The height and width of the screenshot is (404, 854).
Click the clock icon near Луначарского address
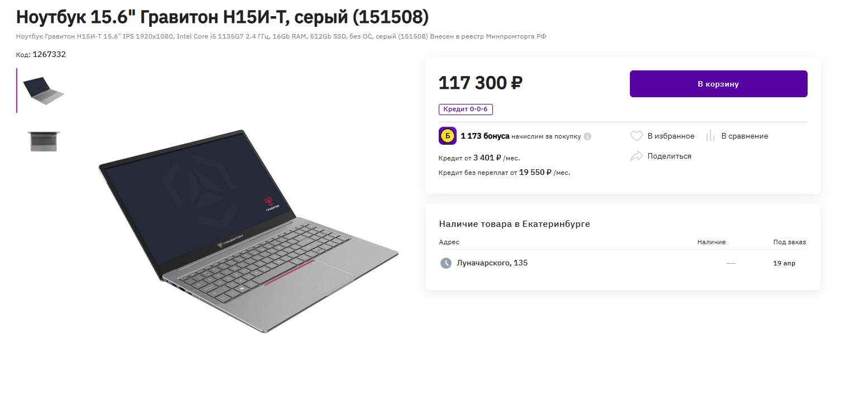point(445,263)
